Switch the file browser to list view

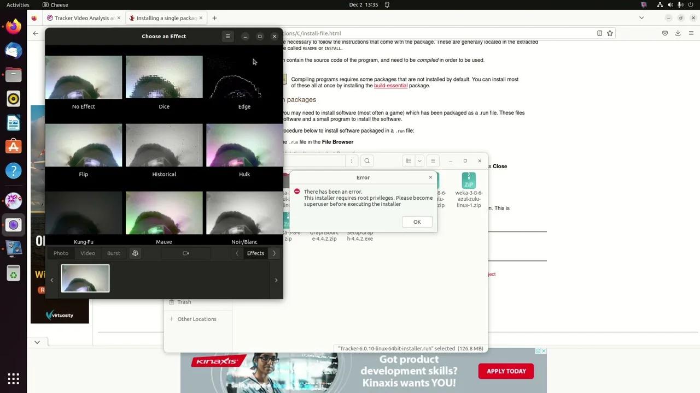[x=408, y=160]
